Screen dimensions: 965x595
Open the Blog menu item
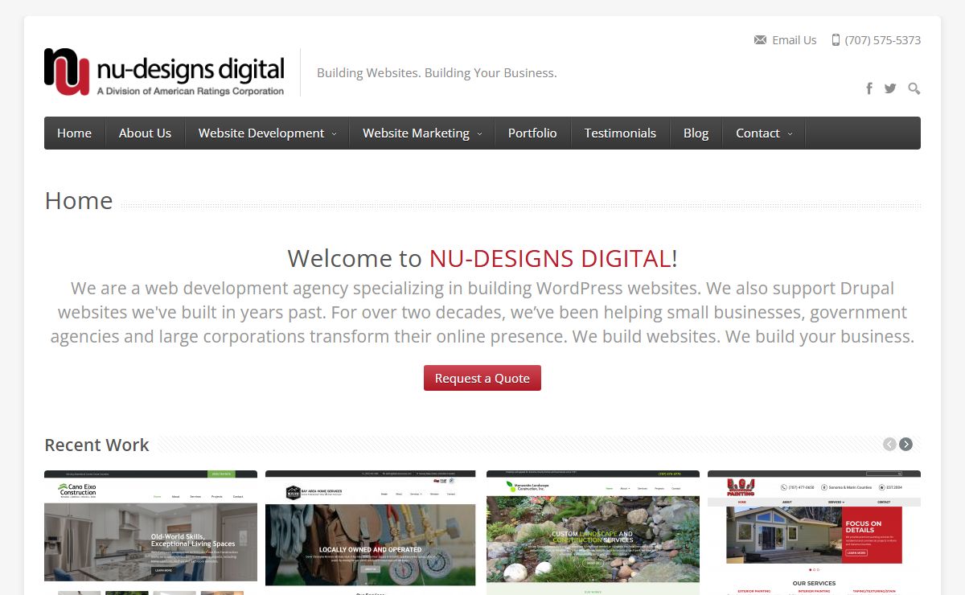click(696, 133)
